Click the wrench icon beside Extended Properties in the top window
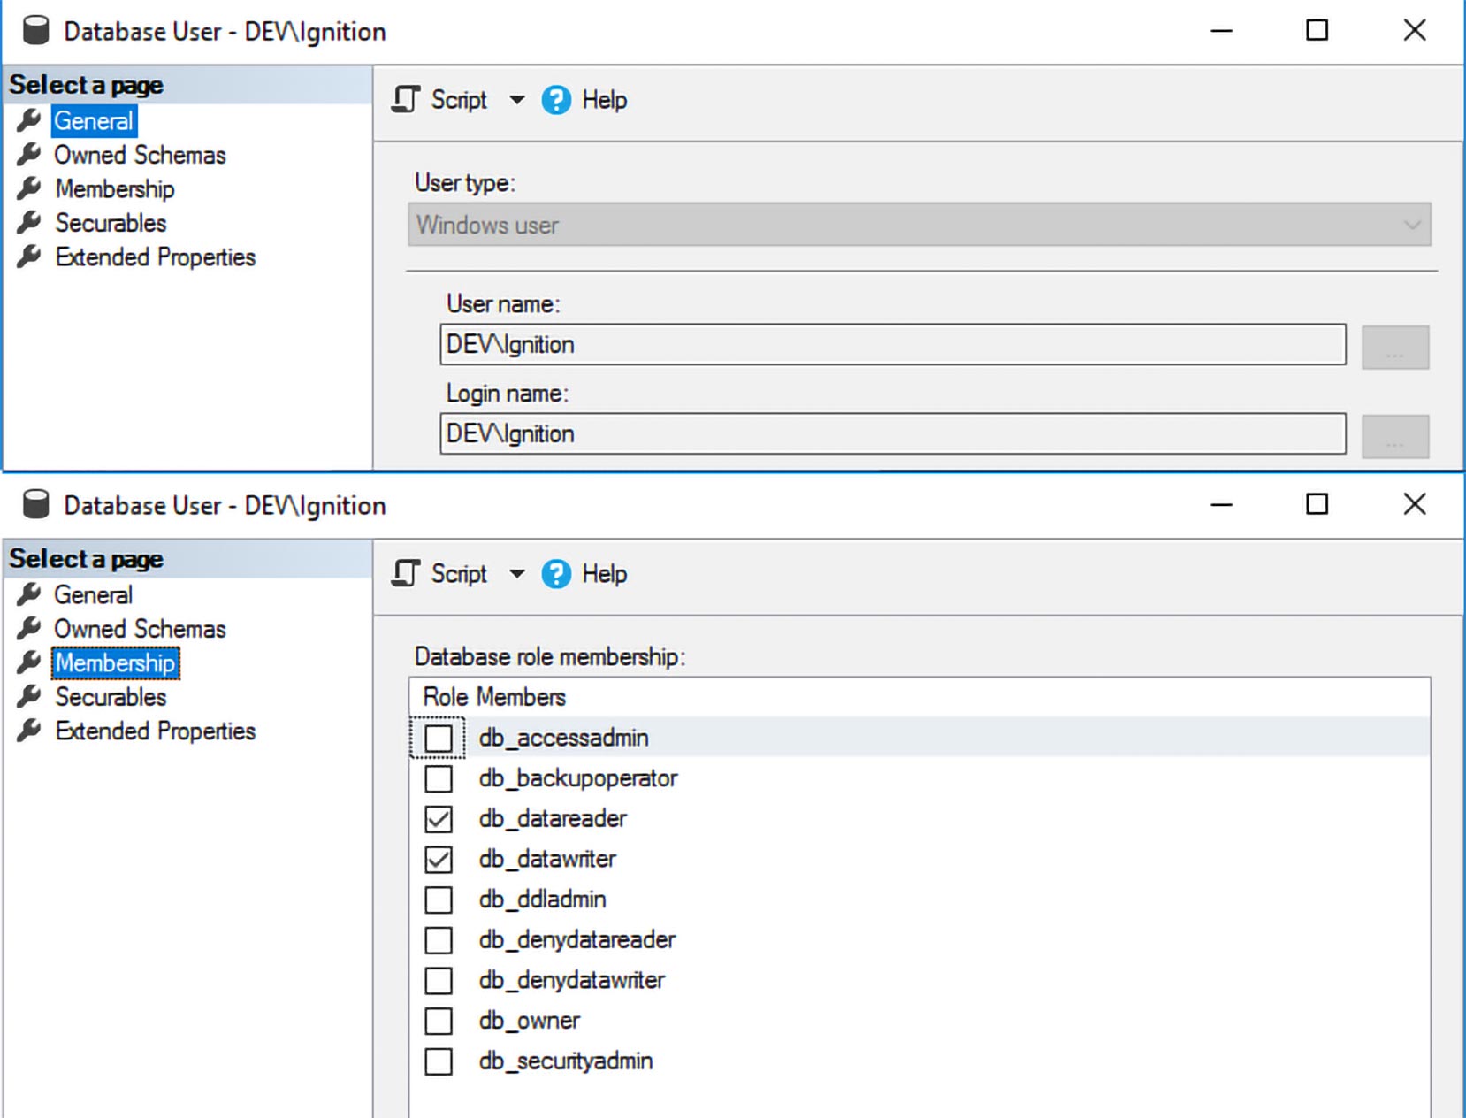Viewport: 1466px width, 1118px height. click(x=29, y=257)
